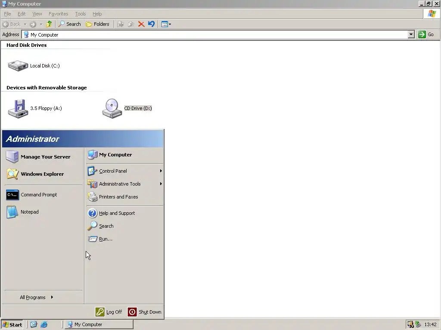
Task: Open the Search pane from toolbar
Action: pos(69,24)
